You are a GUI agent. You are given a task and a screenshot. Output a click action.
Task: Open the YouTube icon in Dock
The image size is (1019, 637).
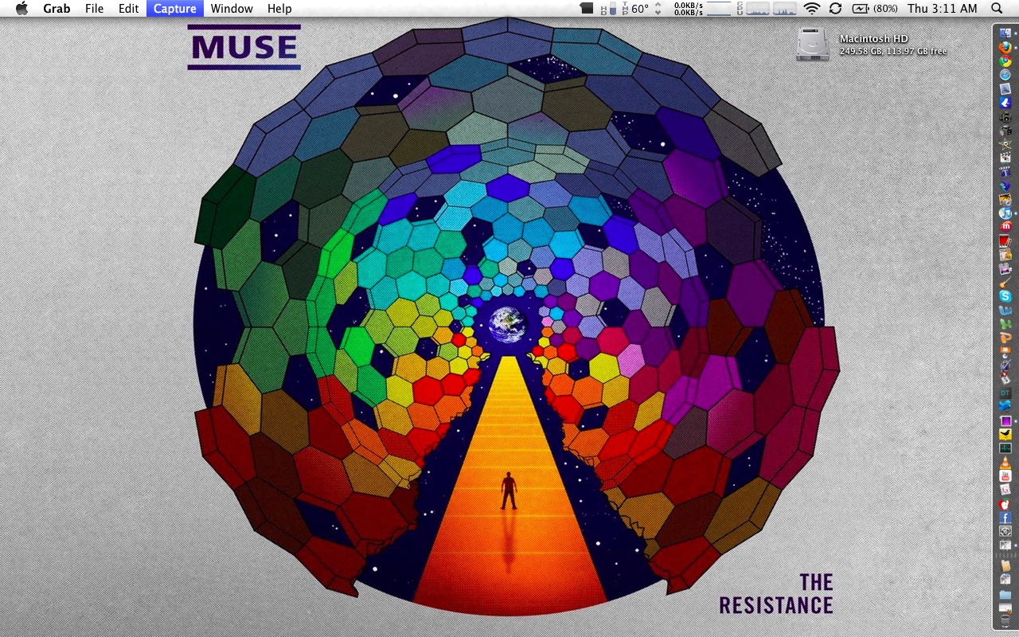point(1005,475)
